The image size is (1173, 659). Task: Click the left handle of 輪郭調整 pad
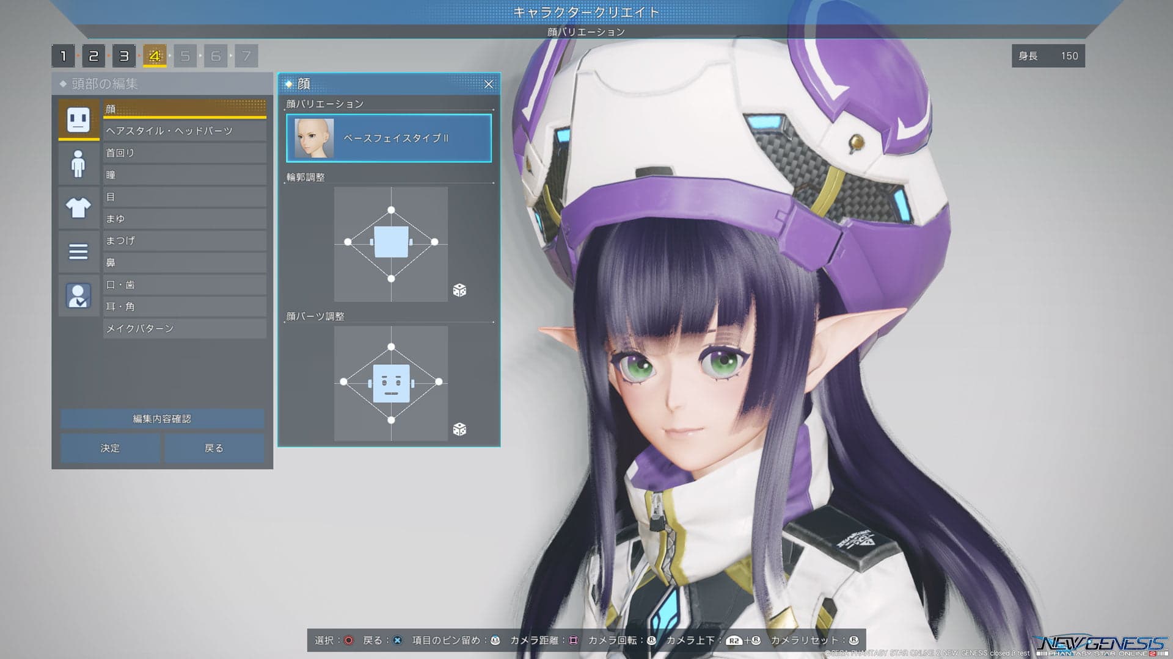coord(348,242)
